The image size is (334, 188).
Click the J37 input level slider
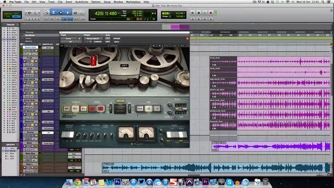[x=111, y=109]
